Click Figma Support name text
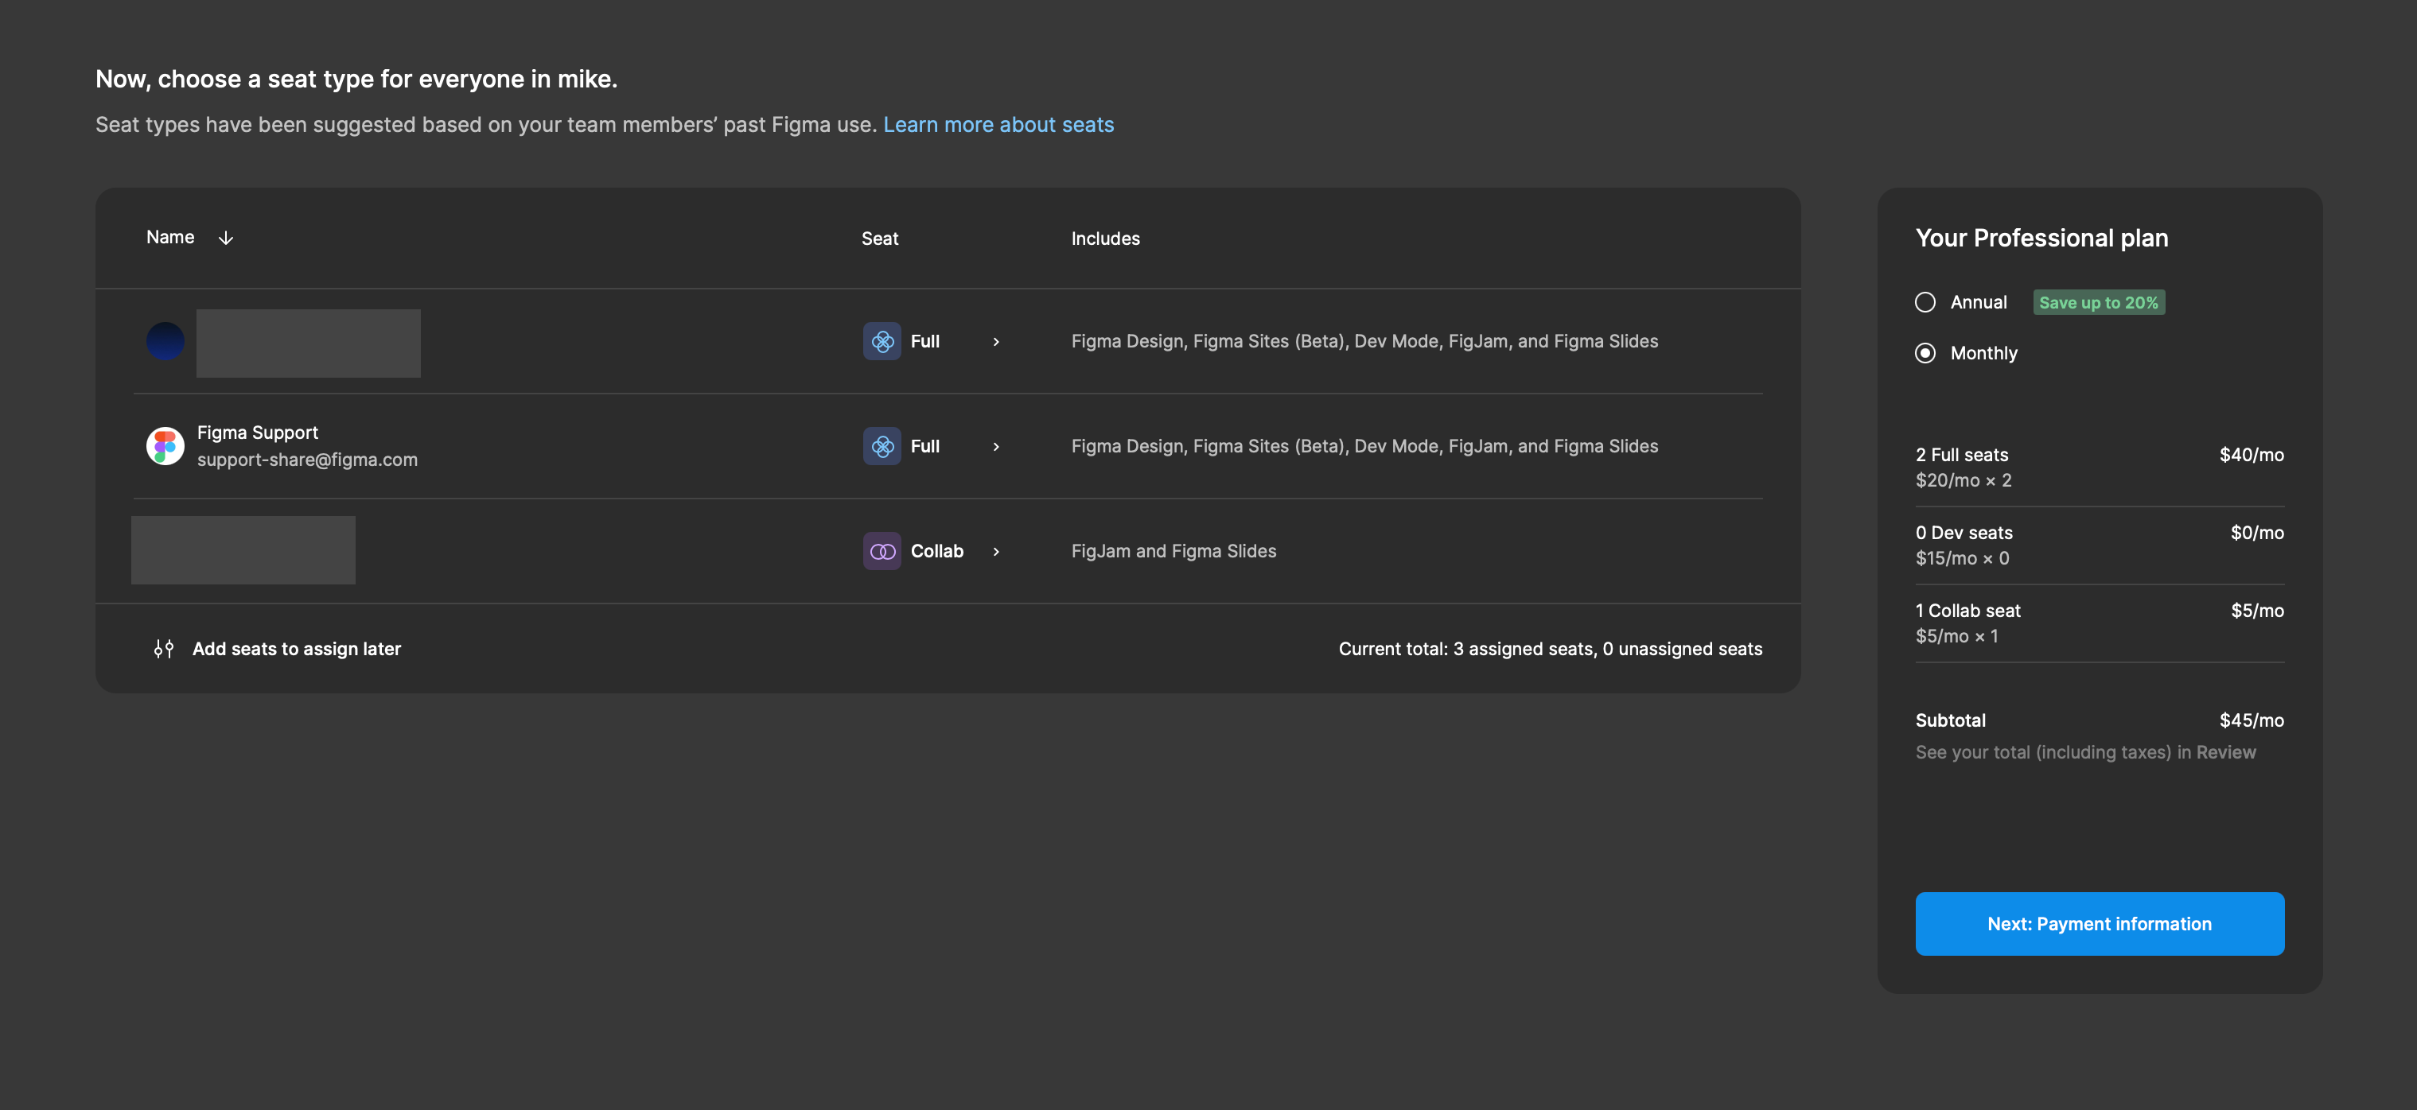The height and width of the screenshot is (1110, 2417). pyautogui.click(x=257, y=433)
